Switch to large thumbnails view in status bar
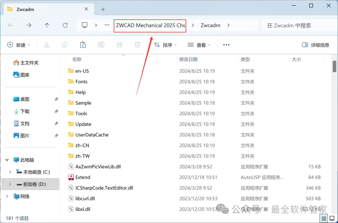The height and width of the screenshot is (223, 338). (x=332, y=219)
